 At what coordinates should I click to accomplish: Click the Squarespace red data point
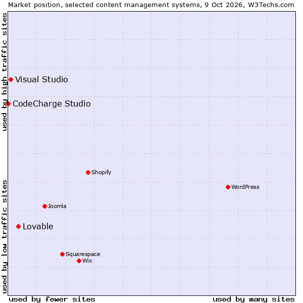point(62,254)
